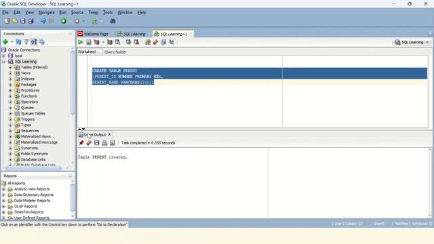
Task: Click the Save All toolbar icon
Action: (x=31, y=21)
